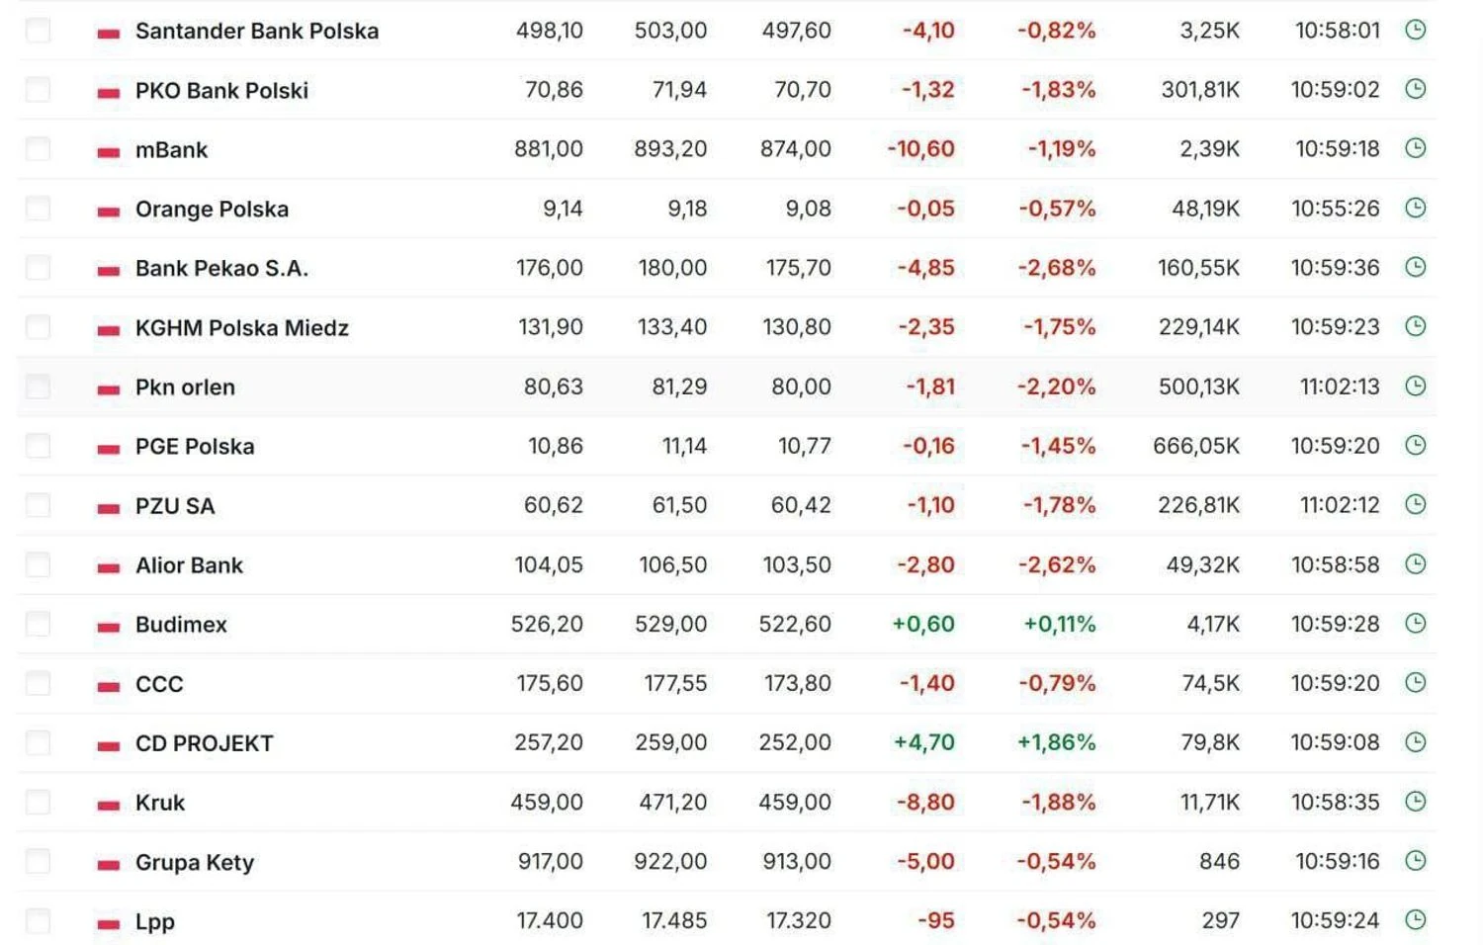Open the Bank Pekao S.A. stock link

[x=221, y=268]
